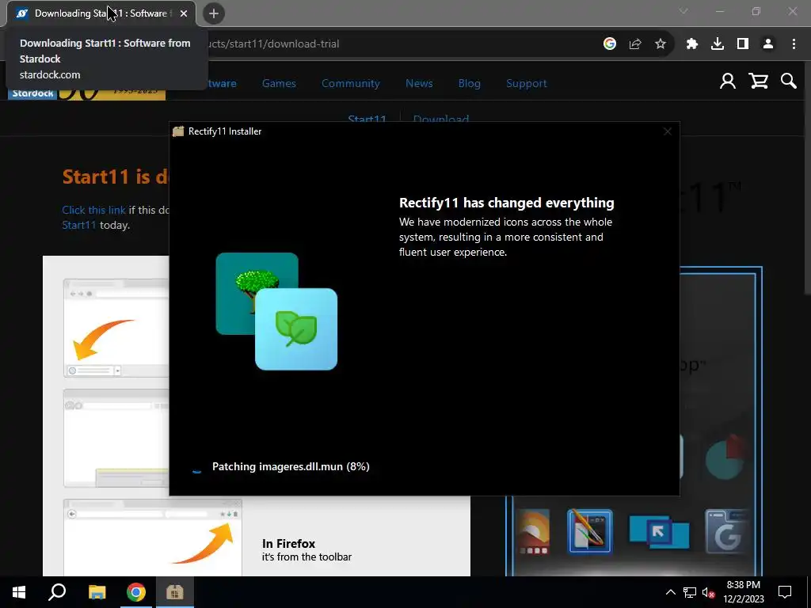This screenshot has height=608, width=811.
Task: Click the orange sunset icon in promo dock
Action: coord(534,533)
